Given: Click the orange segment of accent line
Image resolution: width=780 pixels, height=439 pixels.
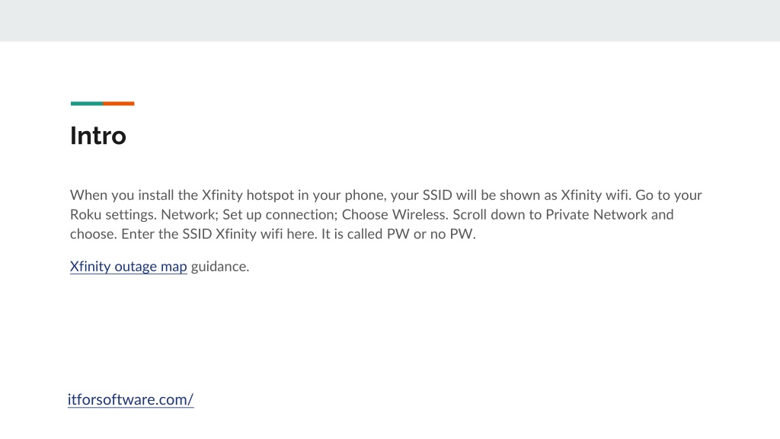Looking at the screenshot, I should tap(119, 104).
